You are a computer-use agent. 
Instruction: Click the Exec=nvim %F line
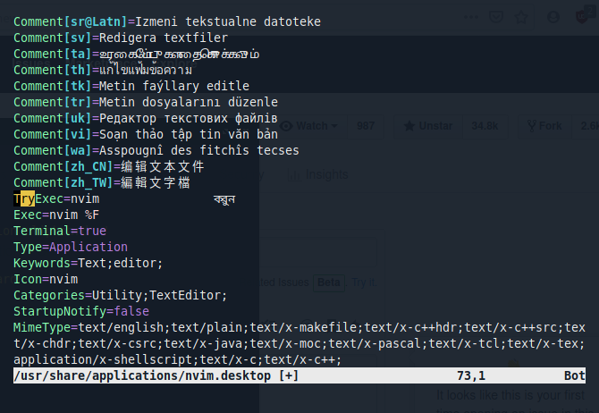(x=56, y=215)
